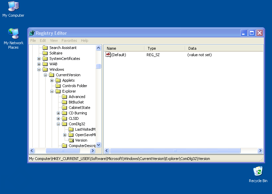Select the OpenSaveM folder icon
The image size is (272, 194).
pyautogui.click(x=71, y=134)
